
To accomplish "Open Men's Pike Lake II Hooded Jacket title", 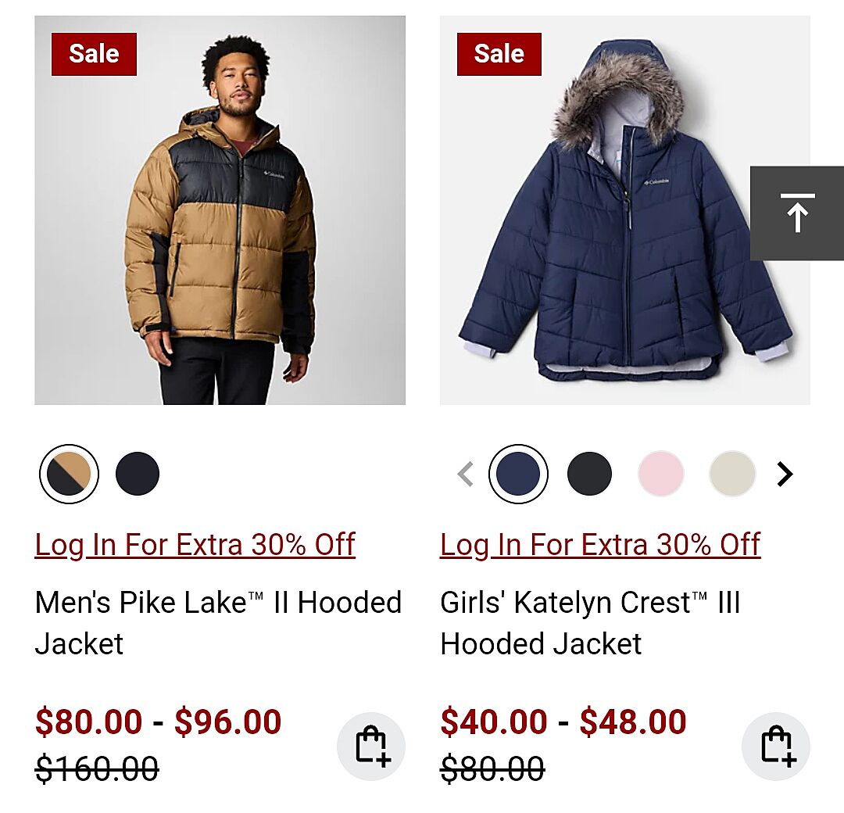I will click(218, 622).
